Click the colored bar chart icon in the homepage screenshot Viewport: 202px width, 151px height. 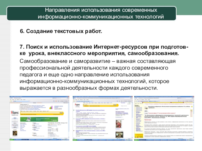[x=51, y=107]
